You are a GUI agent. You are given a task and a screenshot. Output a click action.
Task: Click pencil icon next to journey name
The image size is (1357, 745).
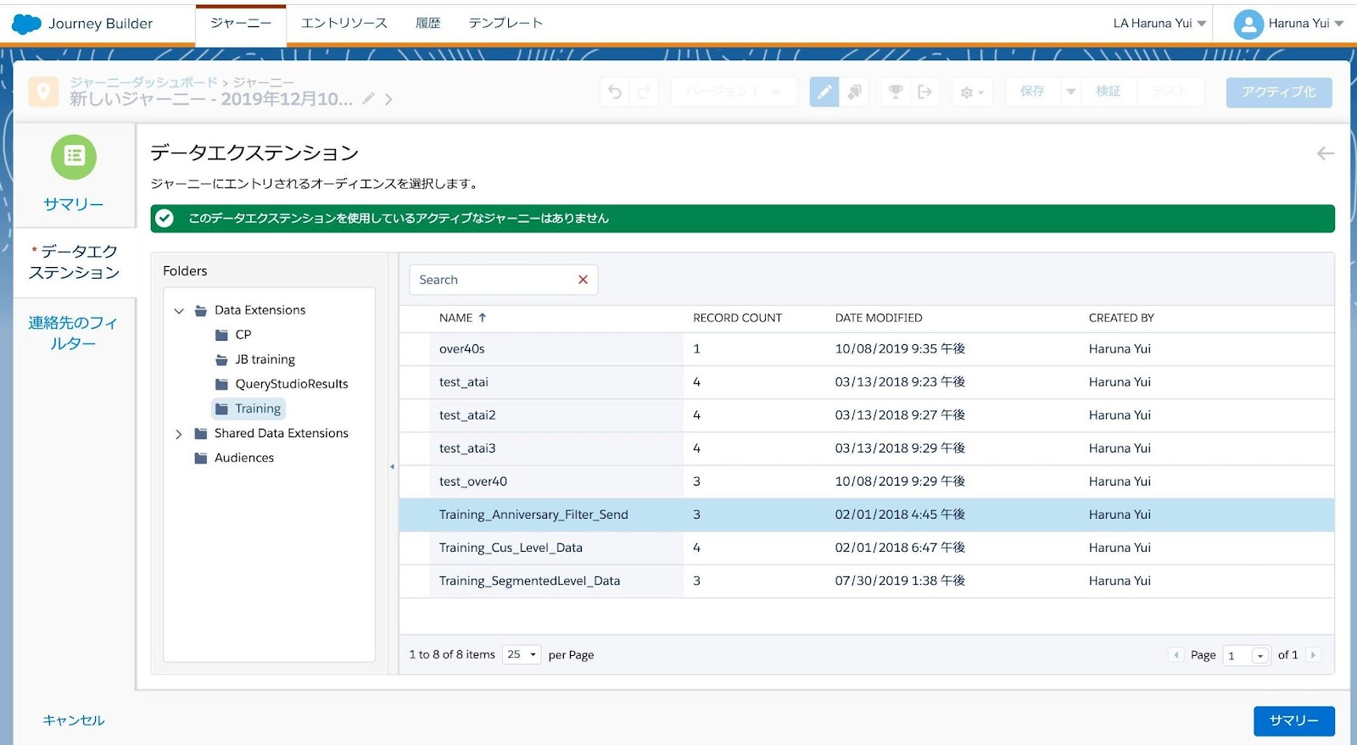[368, 99]
